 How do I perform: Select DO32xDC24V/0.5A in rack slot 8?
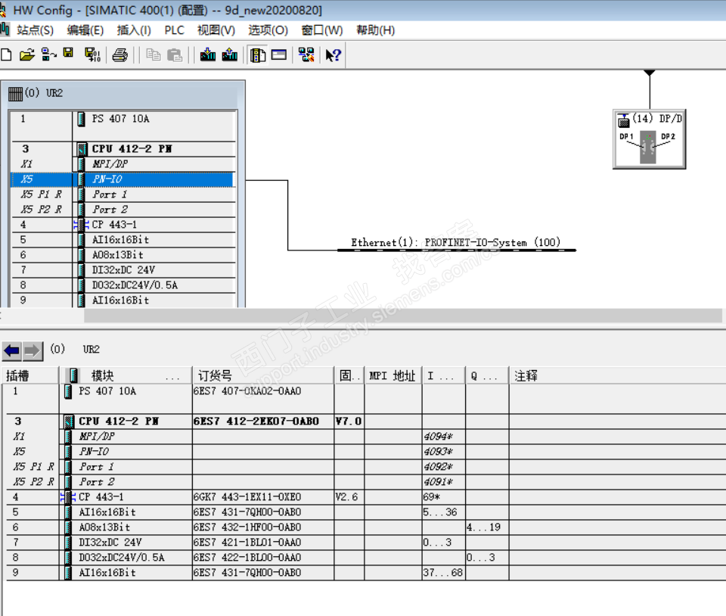point(123,285)
